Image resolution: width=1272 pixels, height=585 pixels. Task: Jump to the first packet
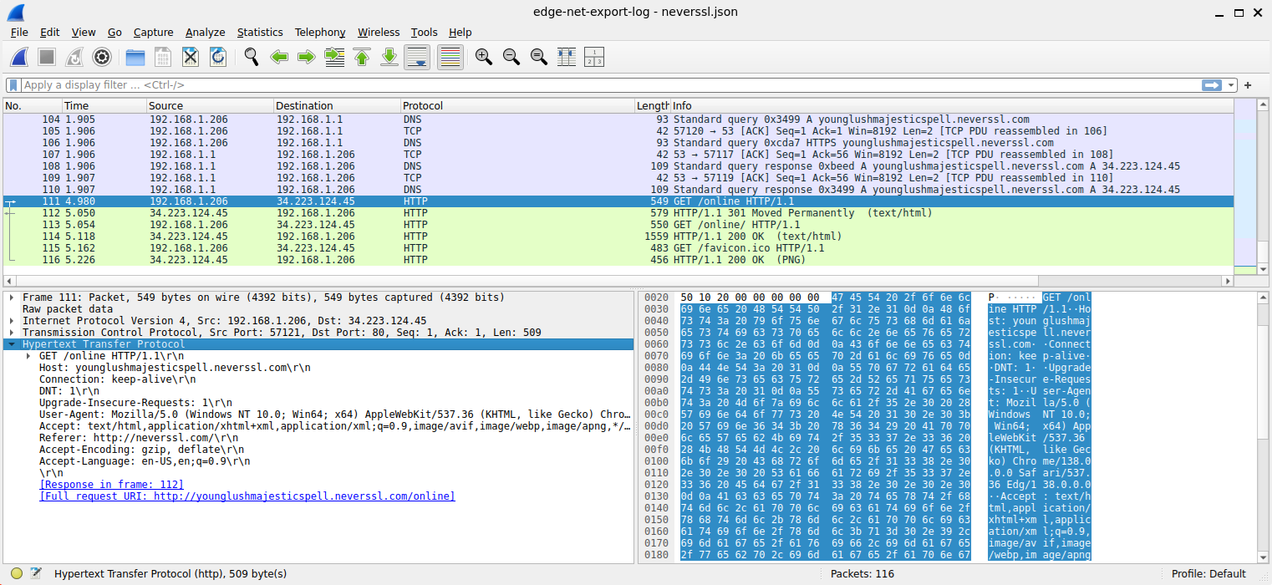(362, 57)
